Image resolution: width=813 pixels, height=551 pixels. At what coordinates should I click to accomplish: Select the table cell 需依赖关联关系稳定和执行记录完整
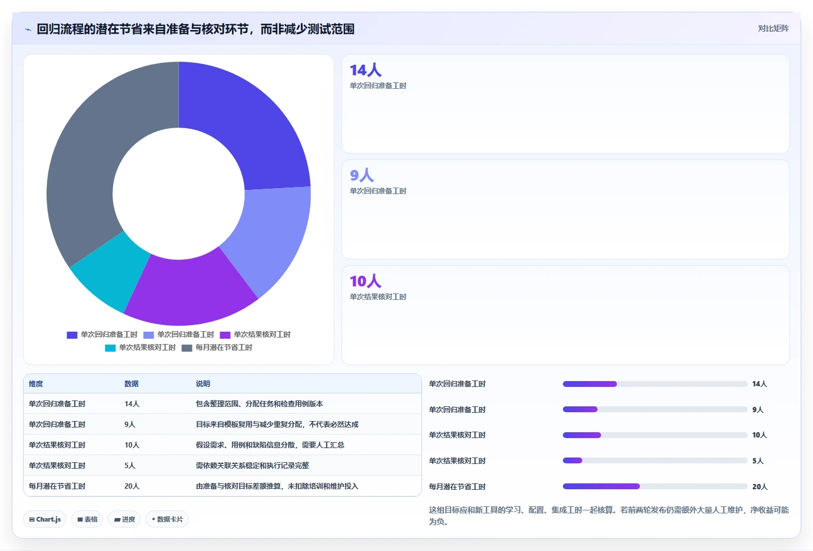tap(252, 466)
